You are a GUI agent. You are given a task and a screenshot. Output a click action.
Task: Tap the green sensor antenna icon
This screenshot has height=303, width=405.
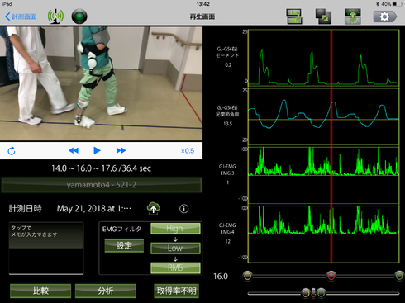click(55, 17)
